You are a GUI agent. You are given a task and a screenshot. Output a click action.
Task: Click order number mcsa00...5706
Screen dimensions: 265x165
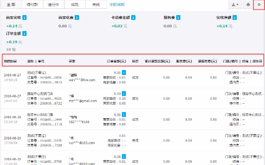tap(51, 161)
